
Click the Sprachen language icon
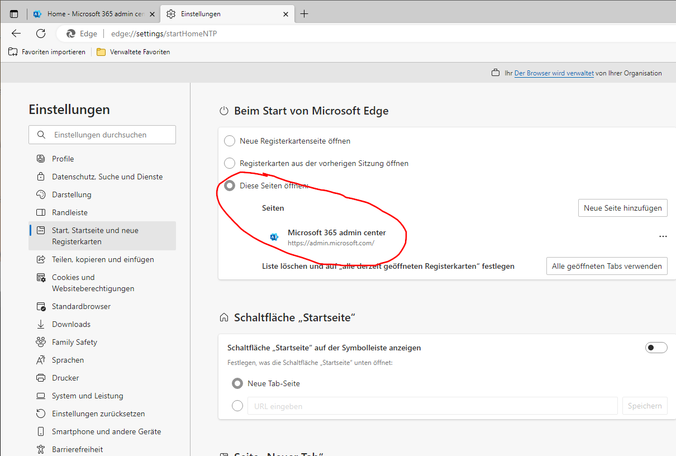tap(41, 360)
